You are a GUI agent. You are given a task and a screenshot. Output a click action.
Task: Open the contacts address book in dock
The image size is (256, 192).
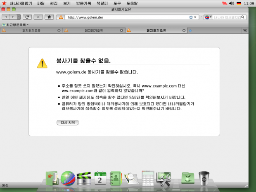tap(116, 178)
